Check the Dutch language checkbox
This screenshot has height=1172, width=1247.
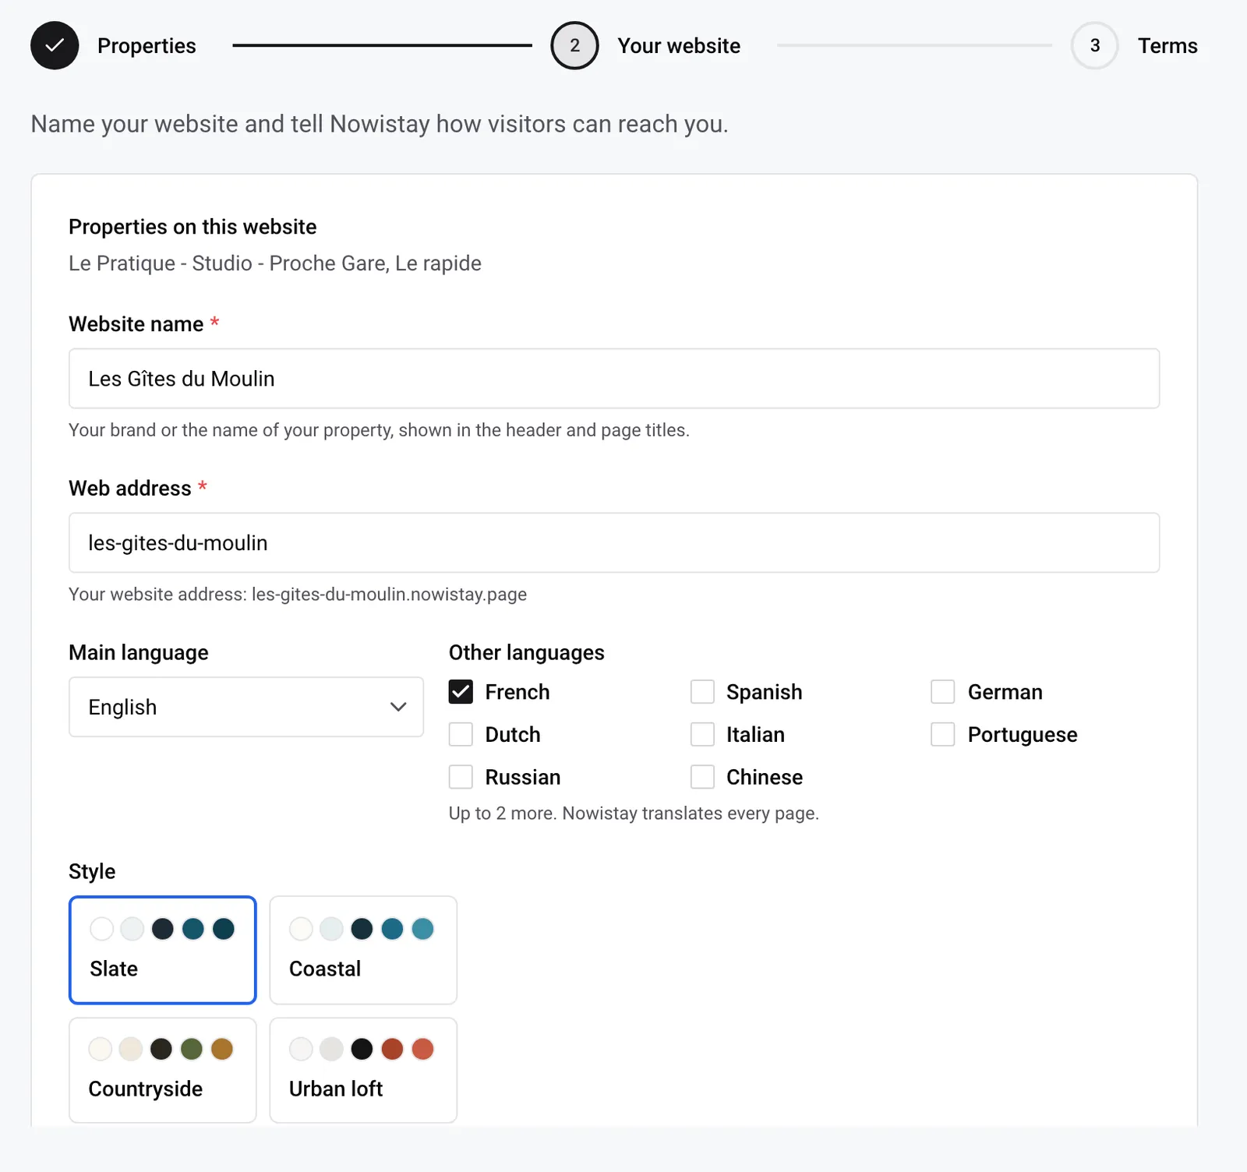pos(461,734)
